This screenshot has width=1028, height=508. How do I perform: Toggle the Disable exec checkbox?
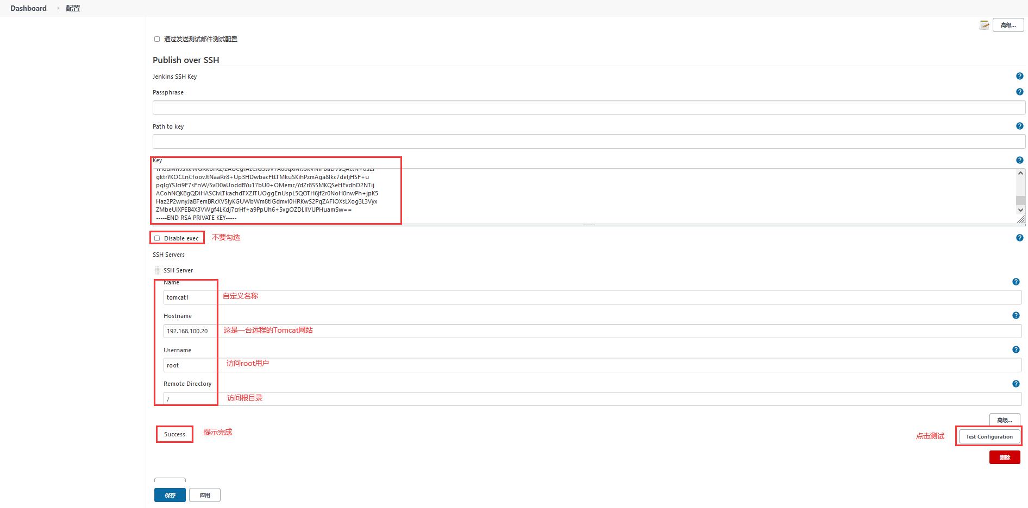[x=157, y=238]
